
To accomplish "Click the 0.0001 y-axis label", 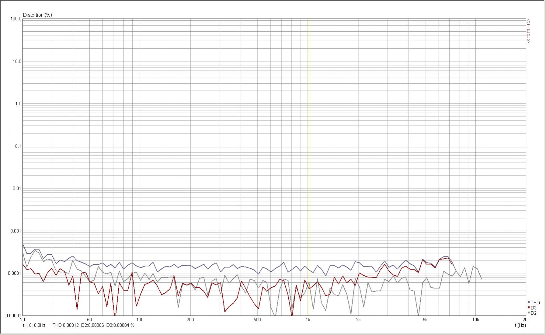I will 15,273.
